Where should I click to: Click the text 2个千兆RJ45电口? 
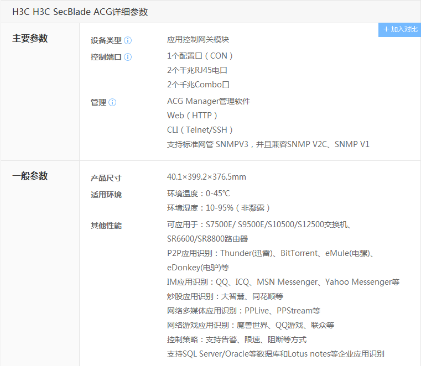(x=197, y=70)
